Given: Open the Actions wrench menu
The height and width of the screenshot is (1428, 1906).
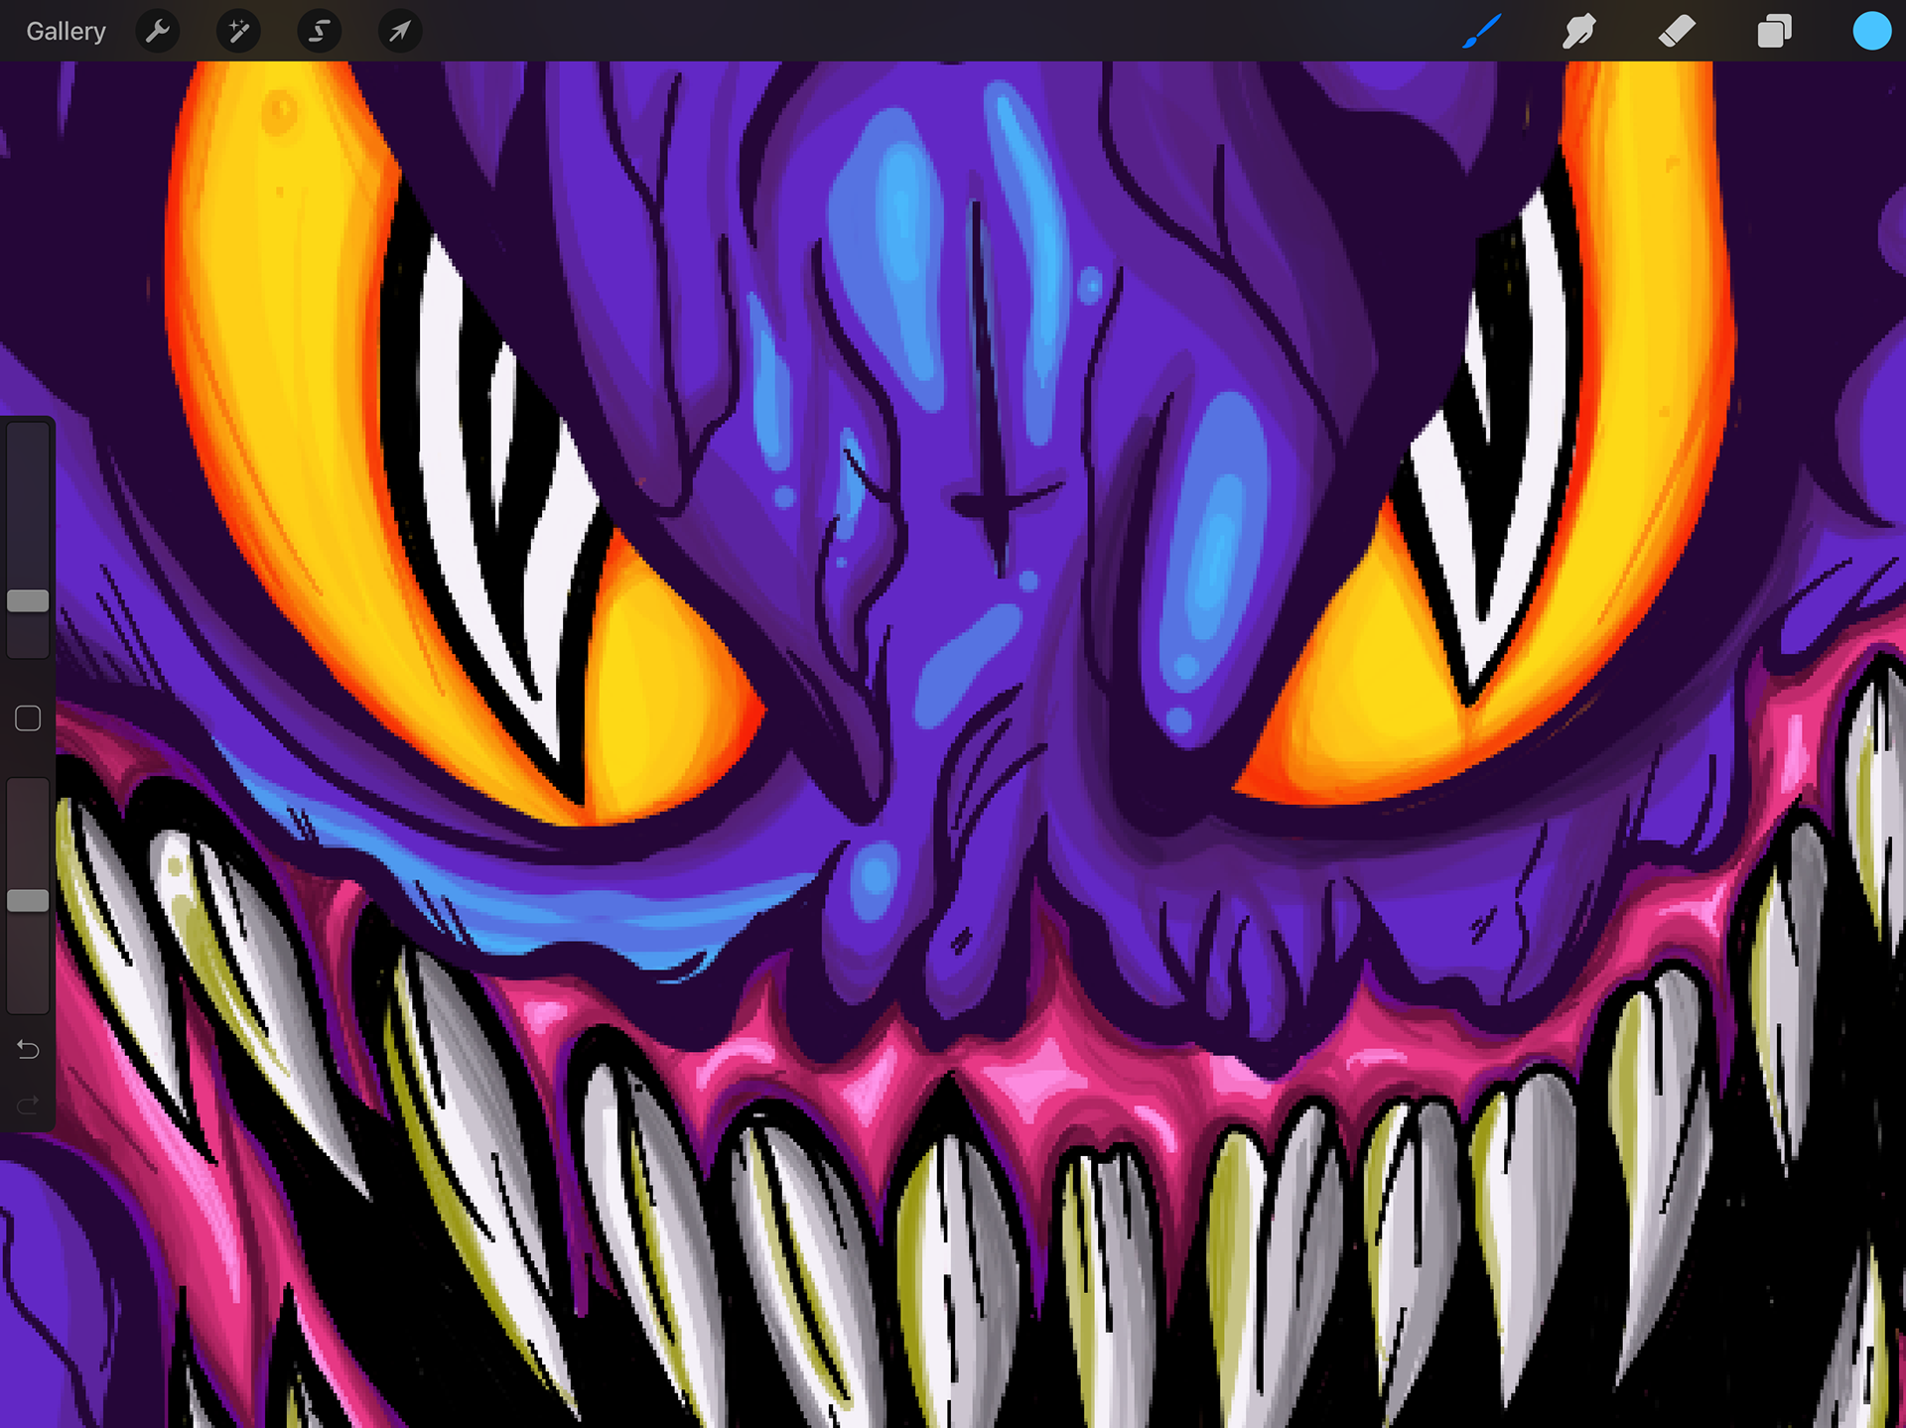Looking at the screenshot, I should tap(158, 32).
